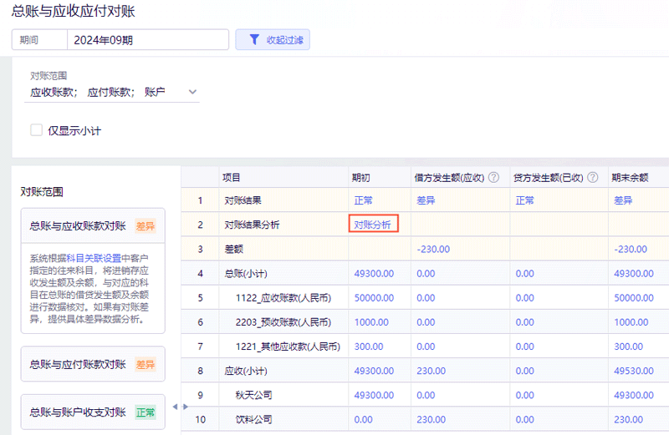Open 0.00 期初 of 饮料公司
Screen dimensions: 669x435
click(363, 419)
